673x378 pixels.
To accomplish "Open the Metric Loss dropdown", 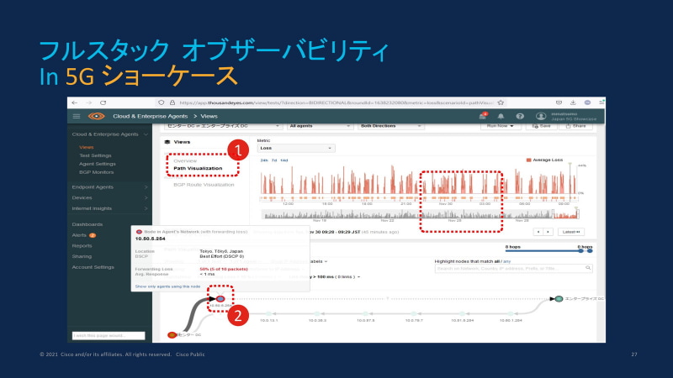I will 296,148.
